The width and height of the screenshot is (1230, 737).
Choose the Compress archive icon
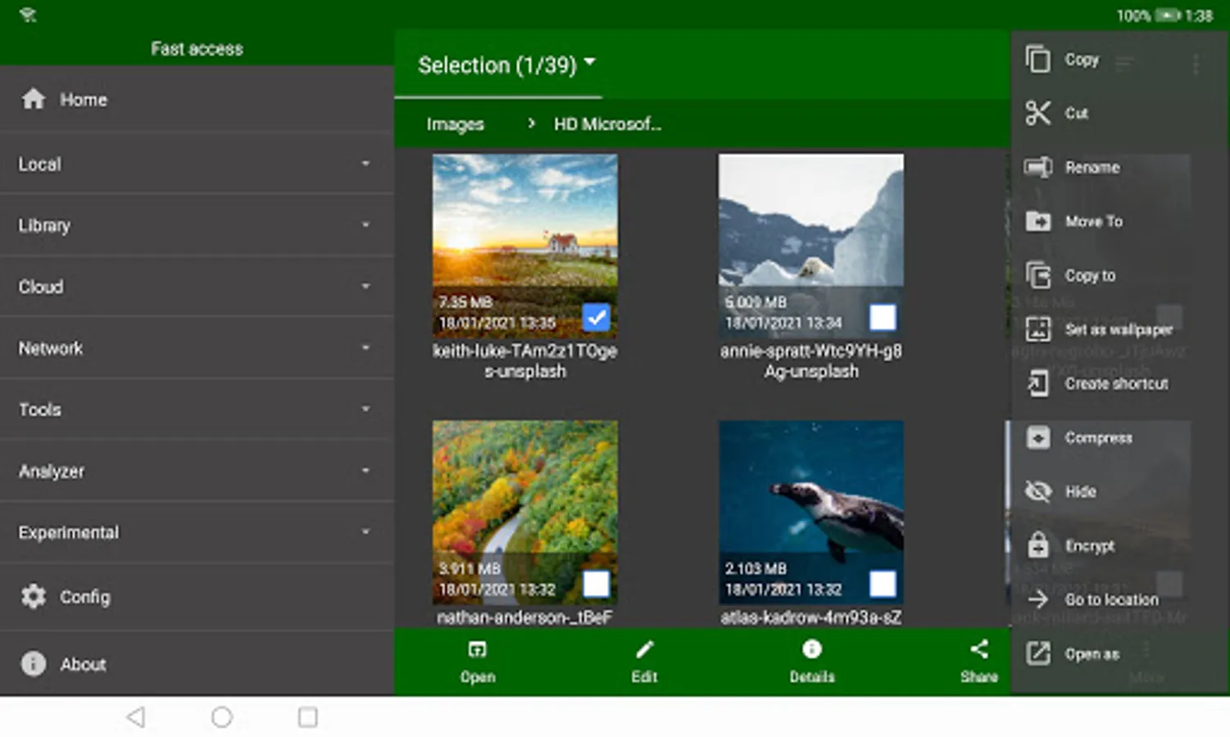pos(1037,437)
